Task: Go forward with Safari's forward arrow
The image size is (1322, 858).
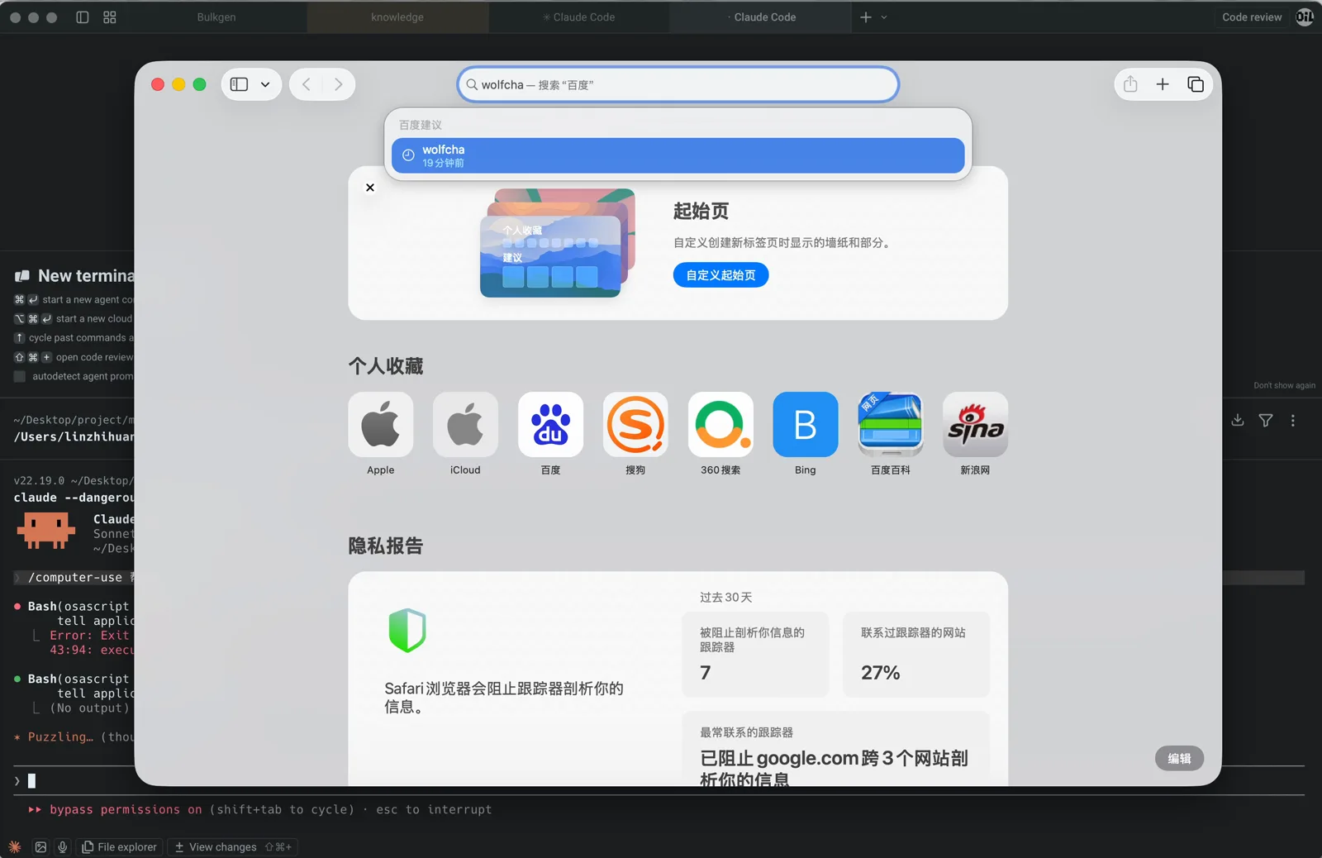Action: click(338, 84)
